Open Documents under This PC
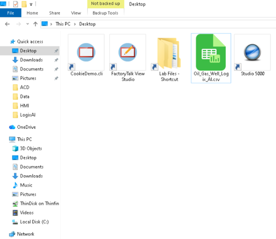This screenshot has height=239, width=276. click(31, 167)
